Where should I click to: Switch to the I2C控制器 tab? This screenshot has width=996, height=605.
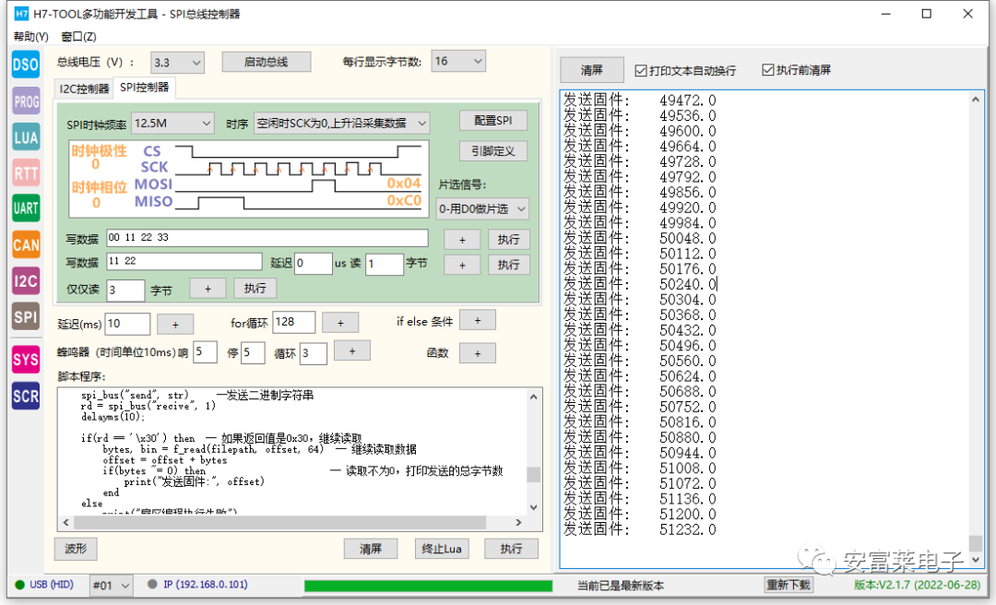(84, 89)
